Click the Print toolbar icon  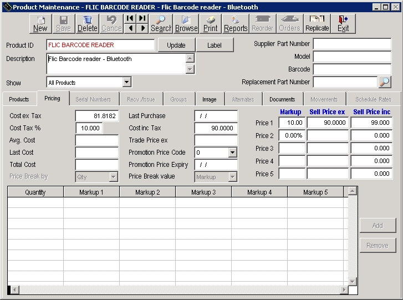(210, 23)
